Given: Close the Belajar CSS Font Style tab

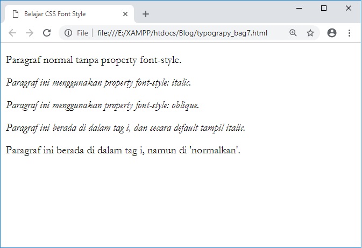Looking at the screenshot, I should click(125, 14).
